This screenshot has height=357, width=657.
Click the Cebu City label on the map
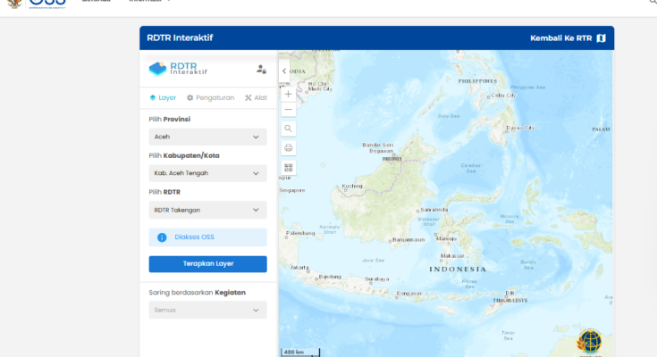tap(503, 95)
